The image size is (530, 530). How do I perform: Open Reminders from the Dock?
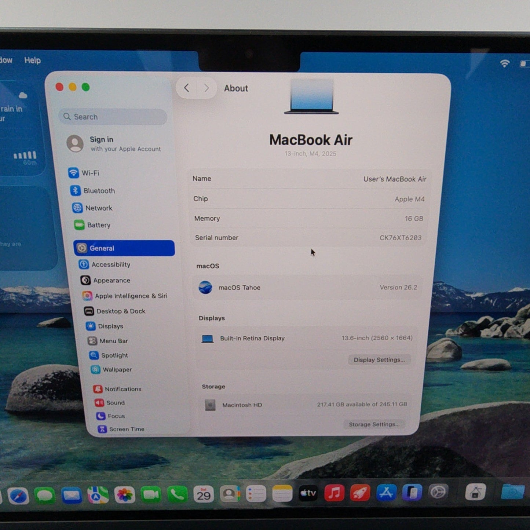256,494
